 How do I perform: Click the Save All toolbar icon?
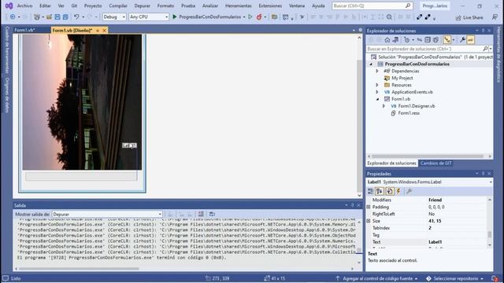(65, 17)
